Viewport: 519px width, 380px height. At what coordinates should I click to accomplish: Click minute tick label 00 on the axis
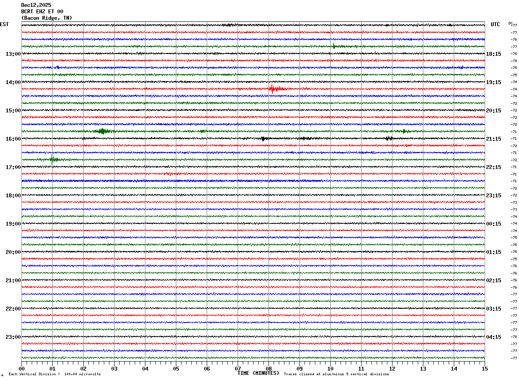21,368
